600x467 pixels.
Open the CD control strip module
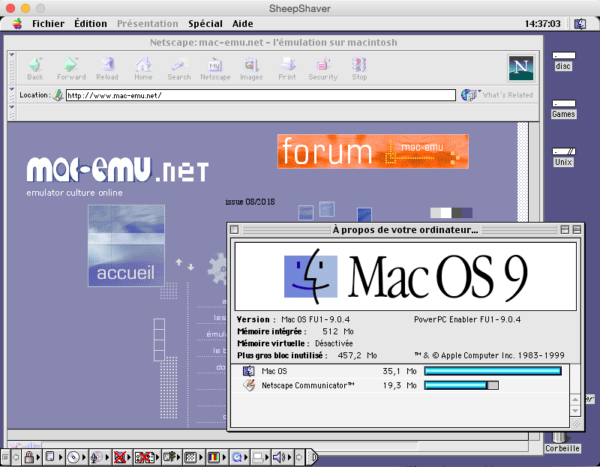76,457
